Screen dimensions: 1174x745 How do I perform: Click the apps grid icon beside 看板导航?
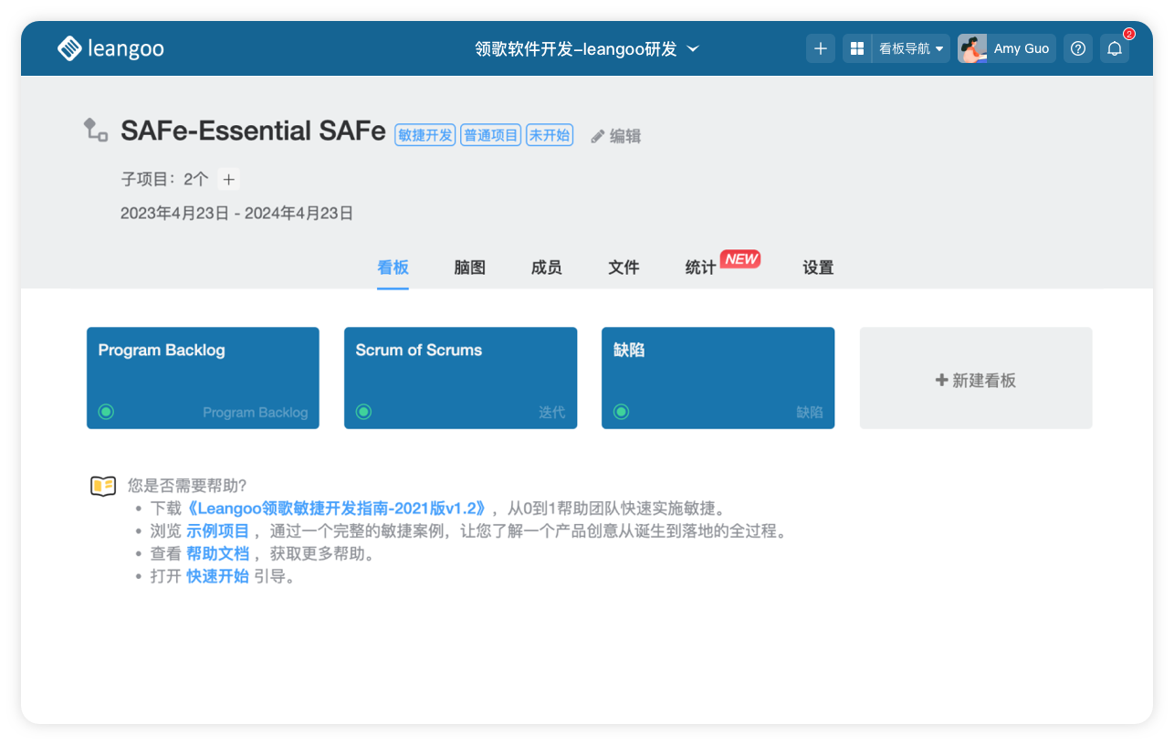[x=856, y=47]
